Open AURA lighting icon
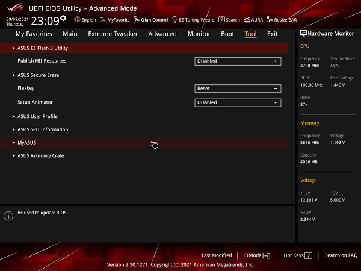The height and width of the screenshot is (271, 361). tap(247, 20)
